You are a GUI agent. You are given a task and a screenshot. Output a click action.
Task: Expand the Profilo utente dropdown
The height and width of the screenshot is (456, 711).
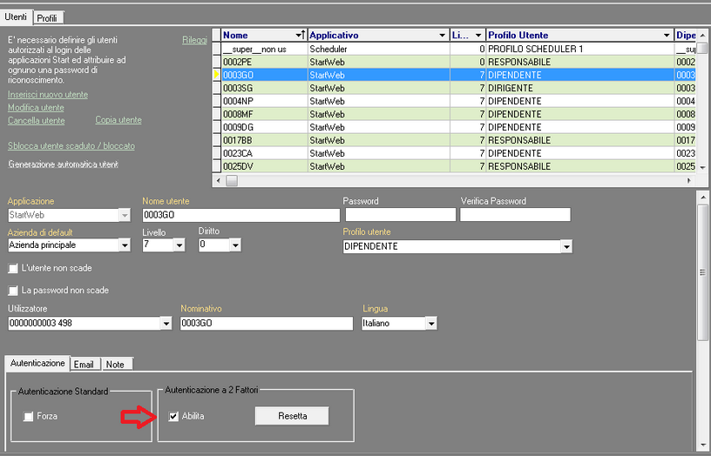point(566,247)
